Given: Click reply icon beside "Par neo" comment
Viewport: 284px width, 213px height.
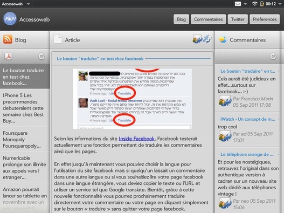Looking at the screenshot, I should coord(225,203).
